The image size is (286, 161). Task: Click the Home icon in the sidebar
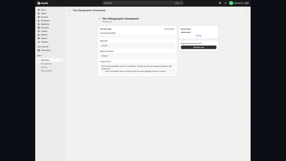point(39,10)
